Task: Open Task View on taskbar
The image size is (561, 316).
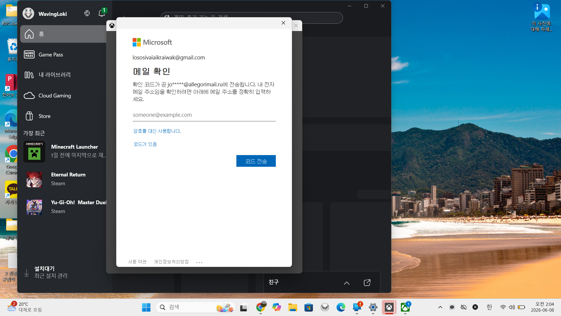Action: click(x=244, y=307)
